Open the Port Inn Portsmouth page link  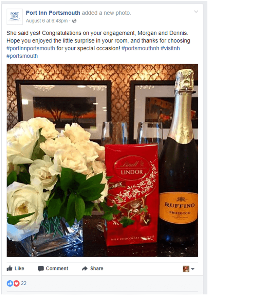(53, 13)
